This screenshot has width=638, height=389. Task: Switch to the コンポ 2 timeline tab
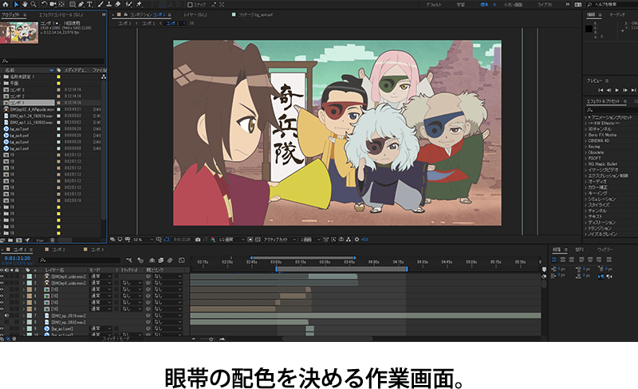click(58, 250)
